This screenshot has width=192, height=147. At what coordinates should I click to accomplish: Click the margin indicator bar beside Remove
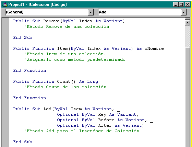(x=5, y=21)
